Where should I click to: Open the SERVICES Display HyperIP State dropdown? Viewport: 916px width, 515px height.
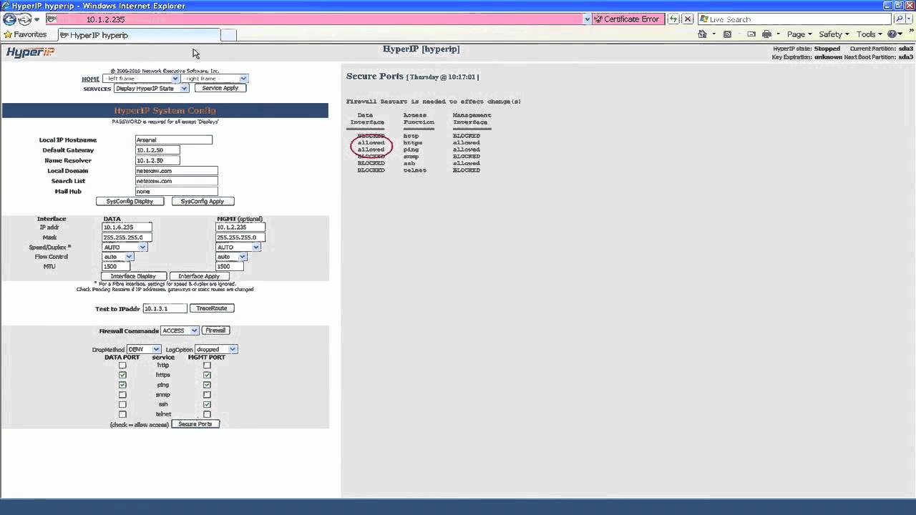(x=151, y=89)
